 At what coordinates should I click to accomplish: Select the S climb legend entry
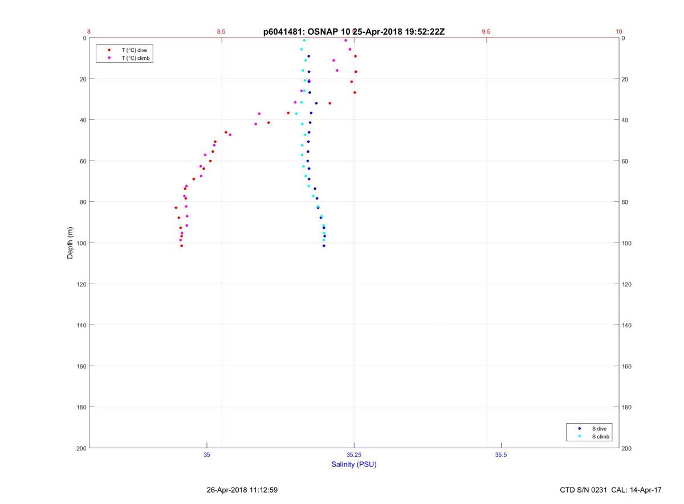(x=600, y=437)
